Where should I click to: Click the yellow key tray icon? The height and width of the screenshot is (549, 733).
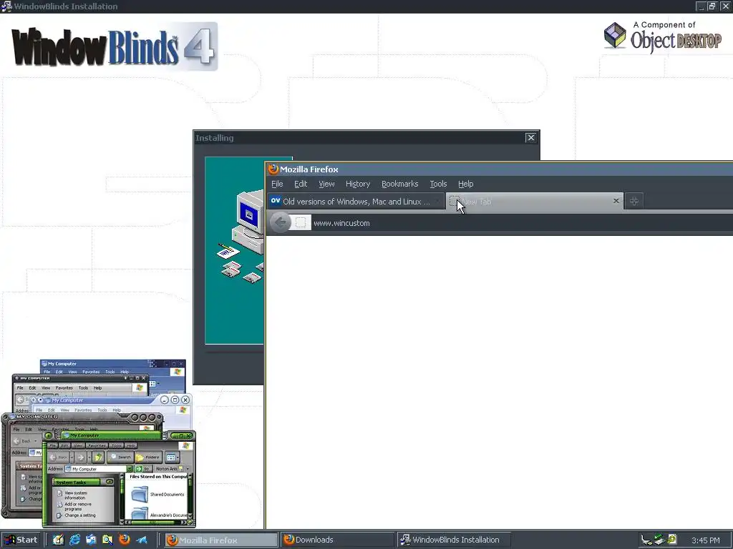(x=671, y=540)
